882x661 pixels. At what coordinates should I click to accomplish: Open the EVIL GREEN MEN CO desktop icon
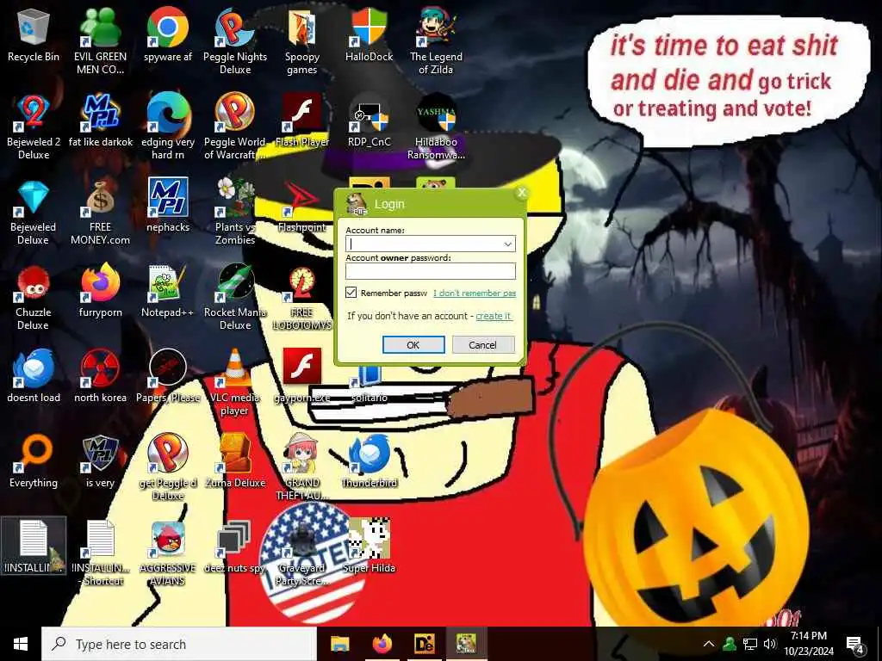click(100, 40)
